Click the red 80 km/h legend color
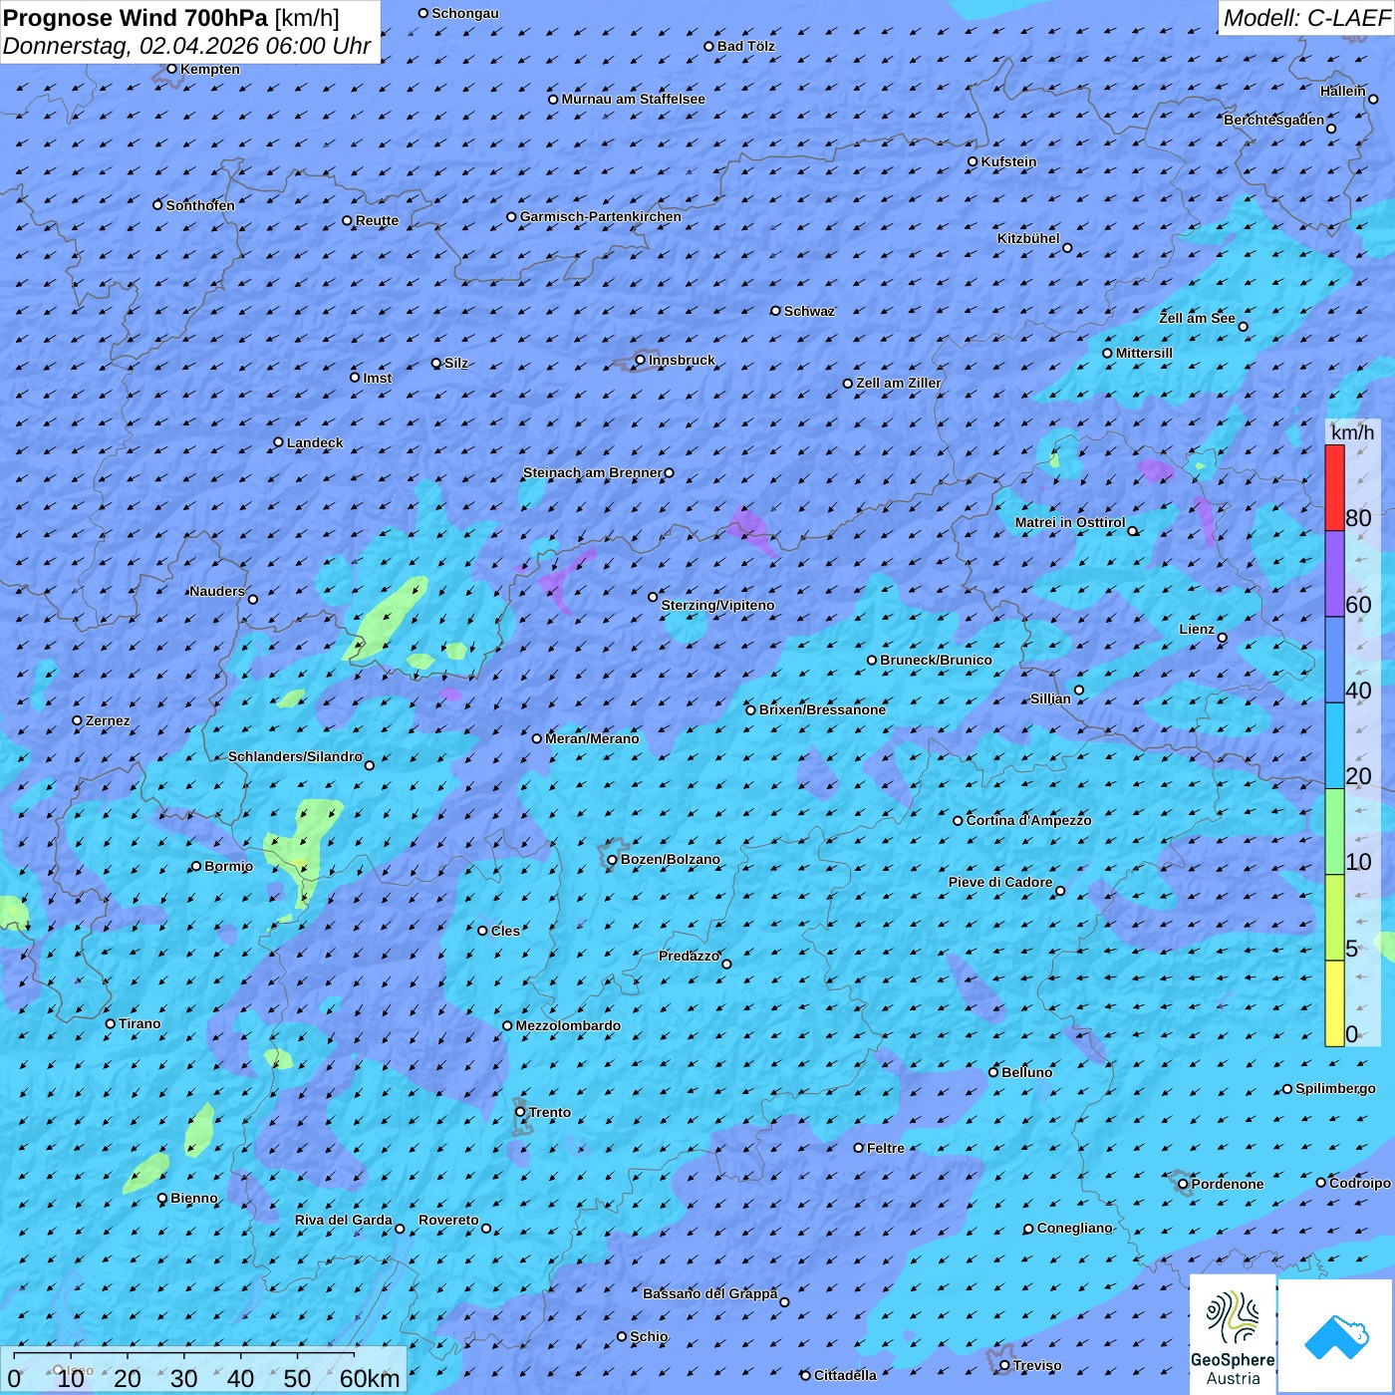 click(1334, 488)
